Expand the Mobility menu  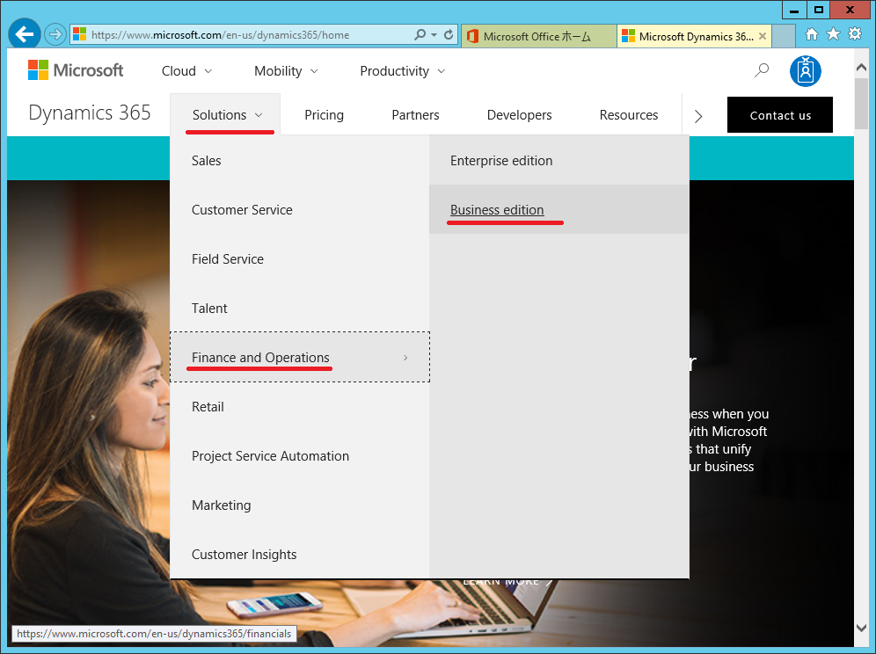[286, 71]
